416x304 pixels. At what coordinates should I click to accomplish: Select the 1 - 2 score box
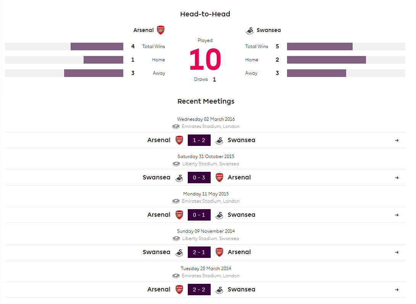pos(199,140)
